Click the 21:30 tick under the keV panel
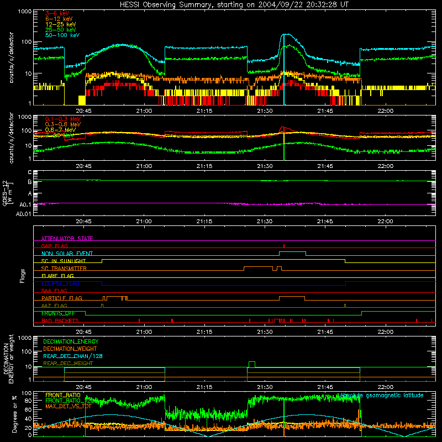 [x=265, y=111]
